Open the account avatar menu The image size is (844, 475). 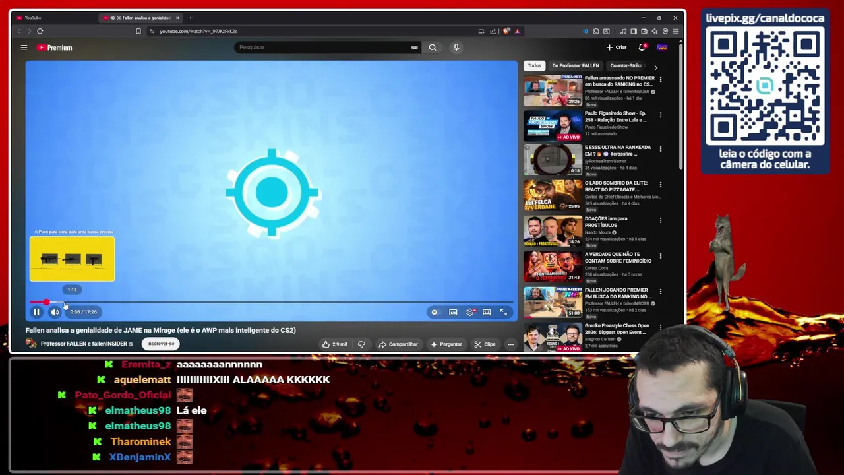coord(662,47)
